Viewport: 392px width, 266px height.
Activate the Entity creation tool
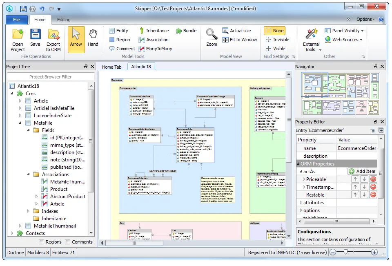[x=120, y=30]
